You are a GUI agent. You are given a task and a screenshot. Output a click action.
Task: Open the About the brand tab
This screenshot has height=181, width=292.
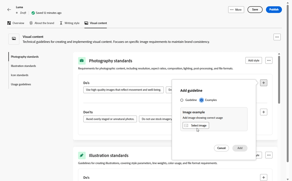(x=42, y=23)
